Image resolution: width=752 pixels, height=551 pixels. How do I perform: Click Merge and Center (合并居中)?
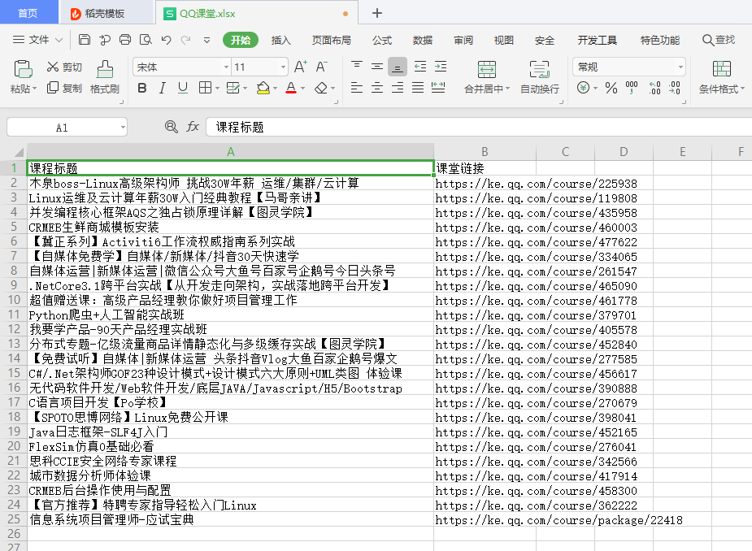[x=487, y=76]
